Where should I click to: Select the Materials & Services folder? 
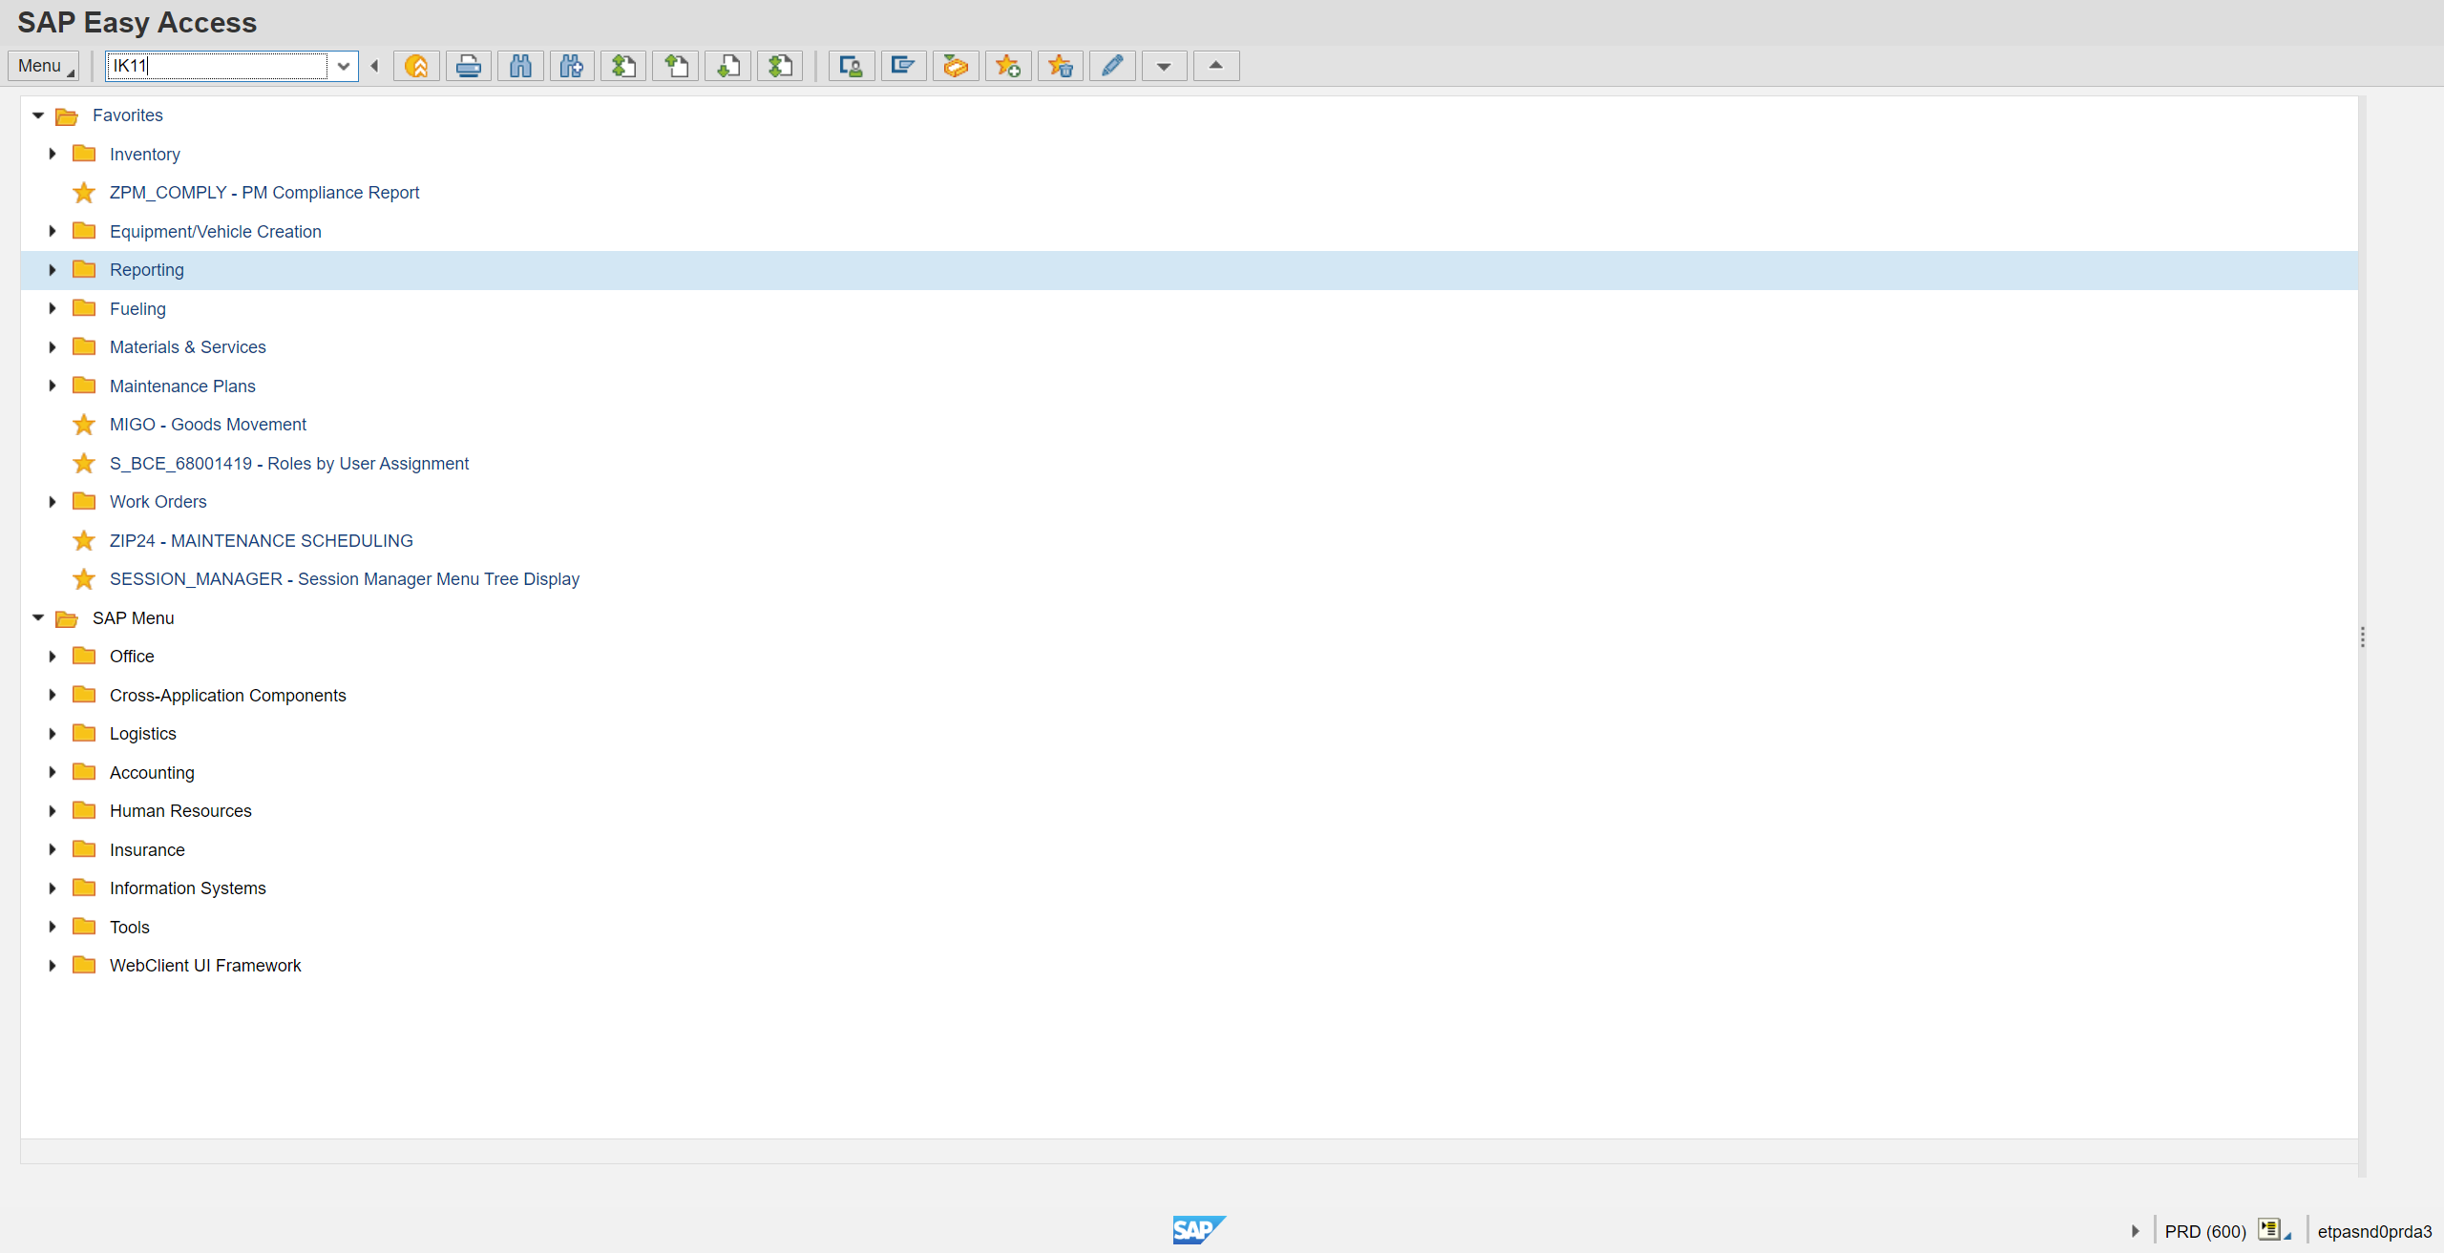pos(188,347)
